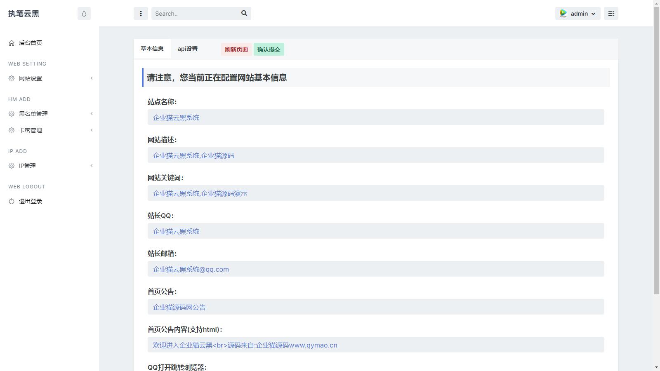Click the gear icon beside 卡密管理

point(12,130)
